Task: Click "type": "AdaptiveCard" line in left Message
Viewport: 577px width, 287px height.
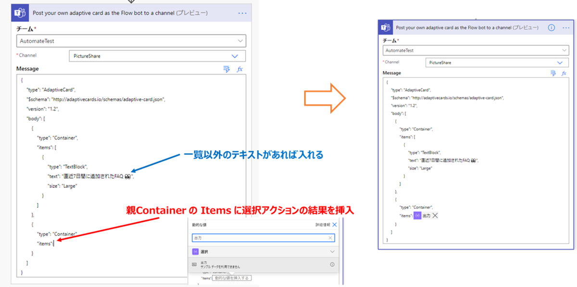Action: click(x=51, y=90)
